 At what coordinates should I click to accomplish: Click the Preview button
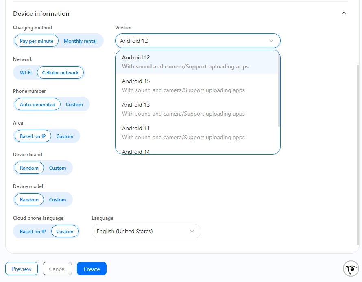[x=21, y=269]
